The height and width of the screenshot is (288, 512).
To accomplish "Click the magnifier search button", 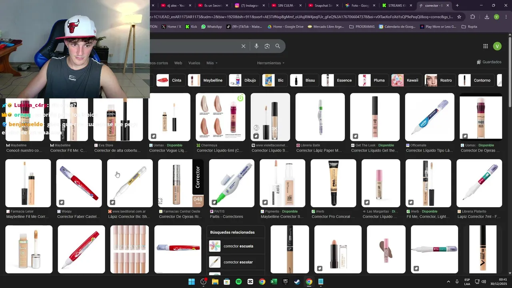I will click(278, 46).
